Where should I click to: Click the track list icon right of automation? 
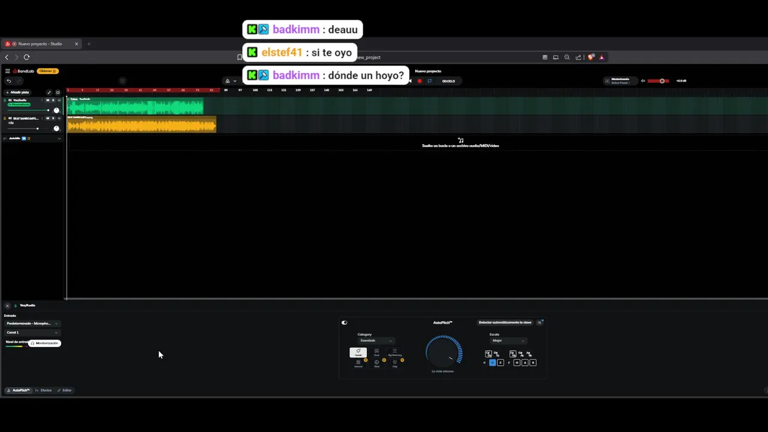58,92
